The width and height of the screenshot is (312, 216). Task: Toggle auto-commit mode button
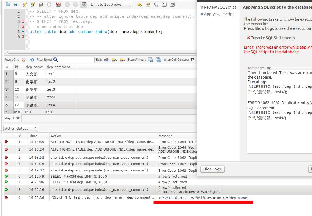tap(84, 4)
